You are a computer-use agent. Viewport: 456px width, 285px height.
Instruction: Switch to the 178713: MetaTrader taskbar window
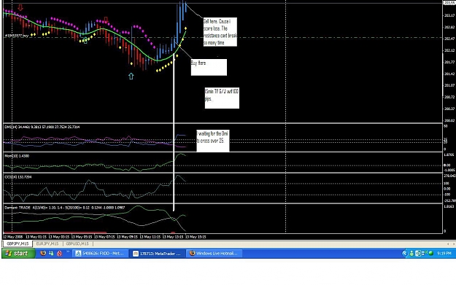pyautogui.click(x=157, y=254)
